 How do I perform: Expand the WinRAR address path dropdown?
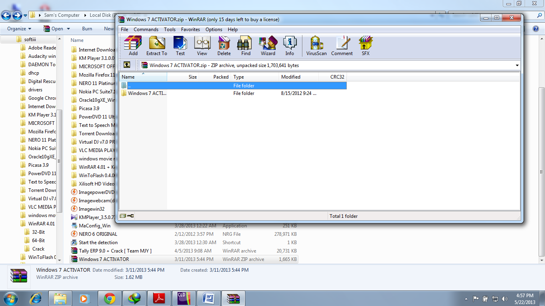[x=517, y=65]
